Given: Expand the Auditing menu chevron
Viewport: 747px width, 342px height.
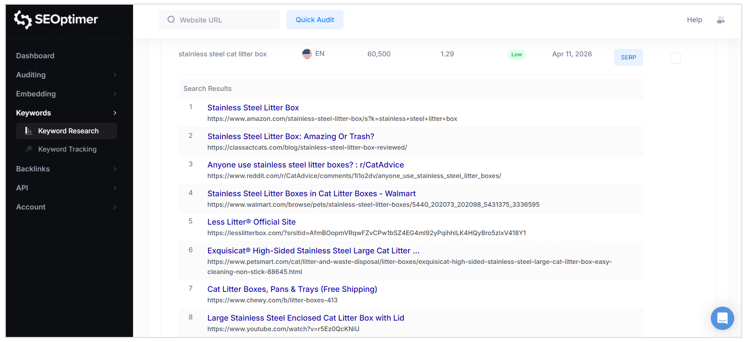Looking at the screenshot, I should coord(115,75).
